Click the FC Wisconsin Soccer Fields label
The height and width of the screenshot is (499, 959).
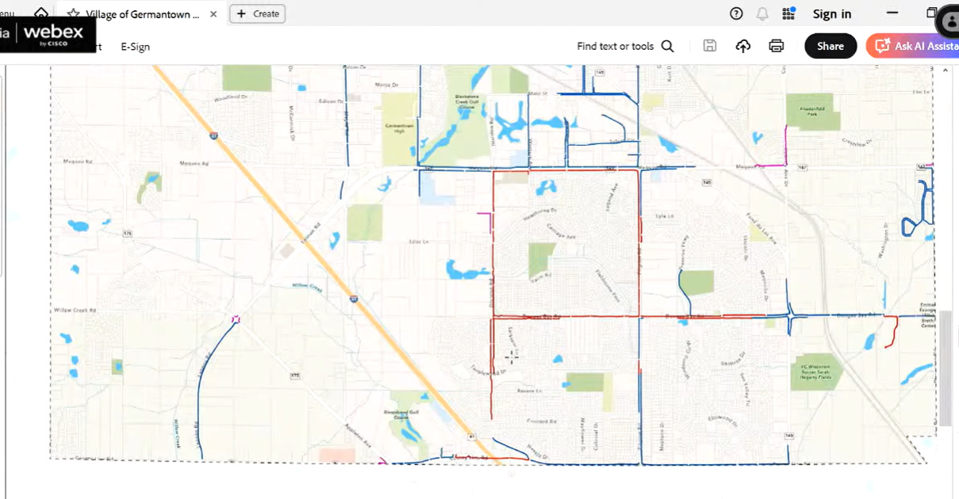816,371
